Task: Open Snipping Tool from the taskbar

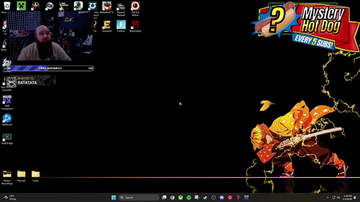Action: (x=197, y=198)
